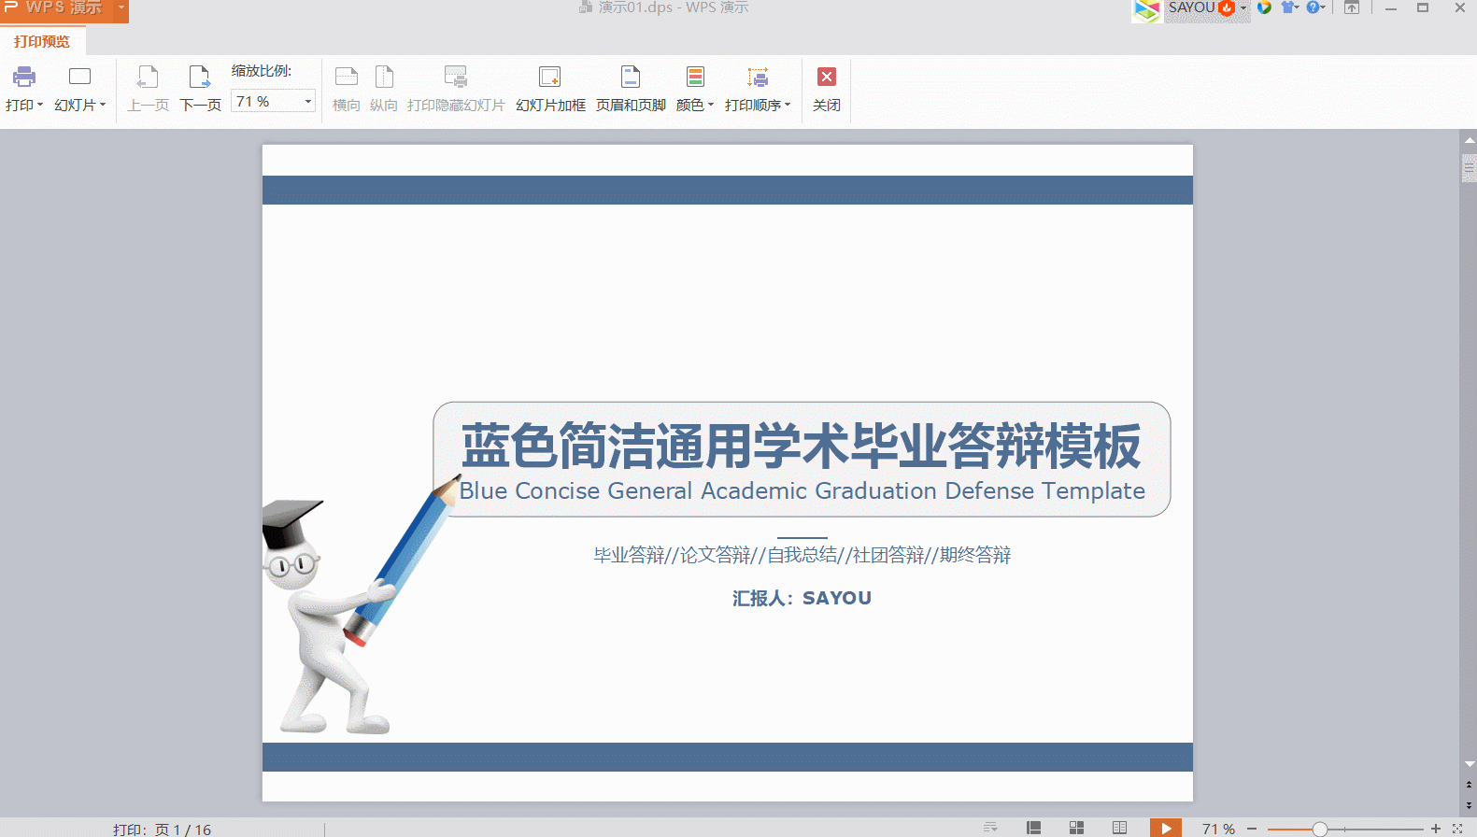Click the user avatar logo near SAYOU

1147,10
